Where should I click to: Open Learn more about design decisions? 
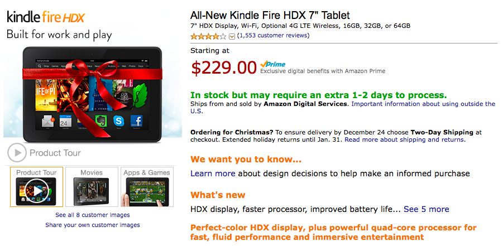[213, 173]
